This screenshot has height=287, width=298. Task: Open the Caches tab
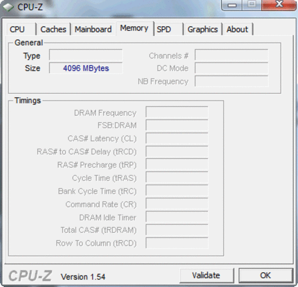tap(54, 29)
